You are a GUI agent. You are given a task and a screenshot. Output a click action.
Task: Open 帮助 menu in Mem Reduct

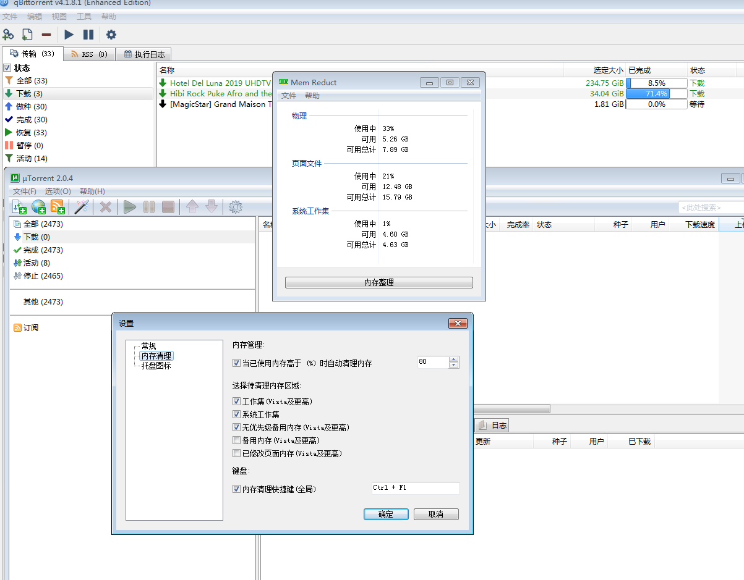click(312, 96)
